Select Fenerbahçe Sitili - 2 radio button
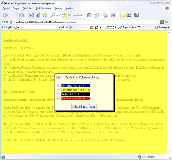Screen dimensions: 172x160 (58, 90)
